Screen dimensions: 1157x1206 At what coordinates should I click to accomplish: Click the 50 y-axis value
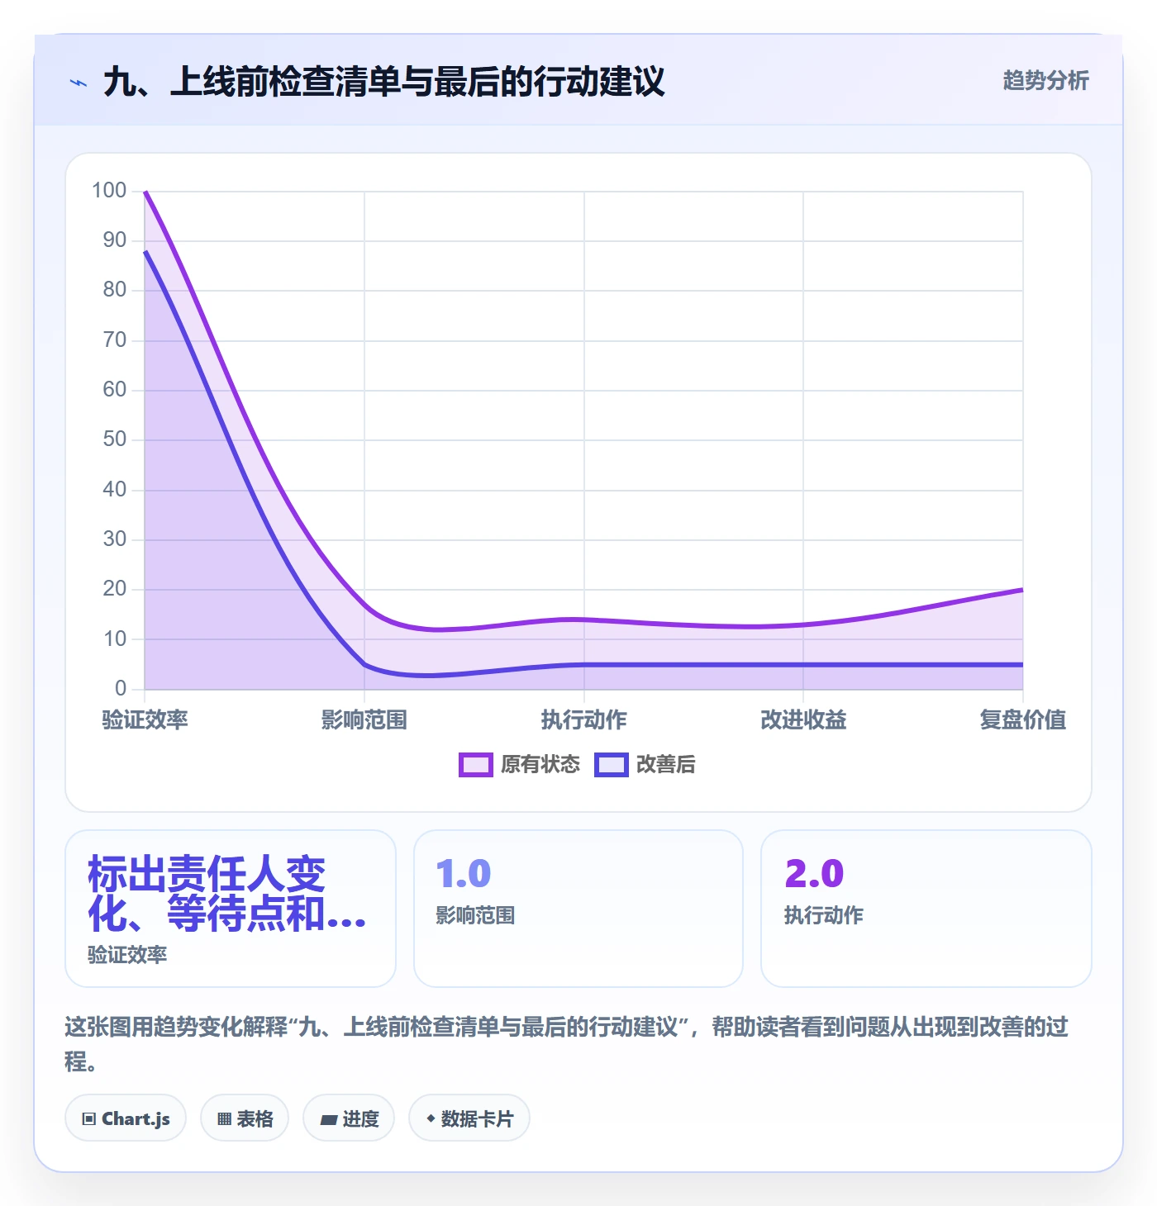click(x=115, y=439)
